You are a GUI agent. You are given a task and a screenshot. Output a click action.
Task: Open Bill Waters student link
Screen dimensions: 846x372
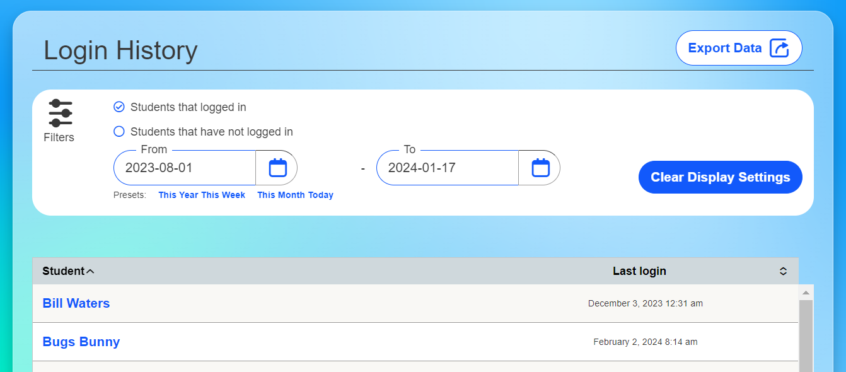pyautogui.click(x=76, y=303)
